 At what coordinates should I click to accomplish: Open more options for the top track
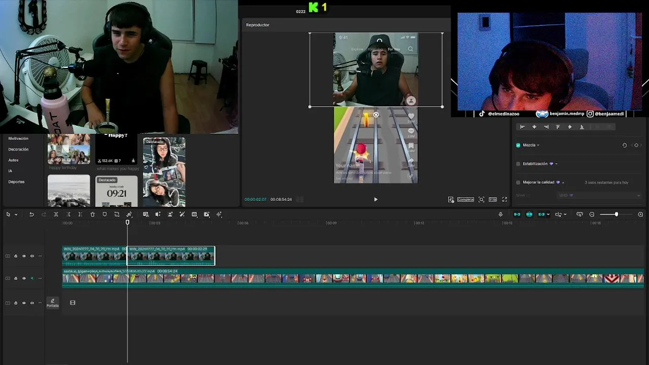tap(40, 256)
